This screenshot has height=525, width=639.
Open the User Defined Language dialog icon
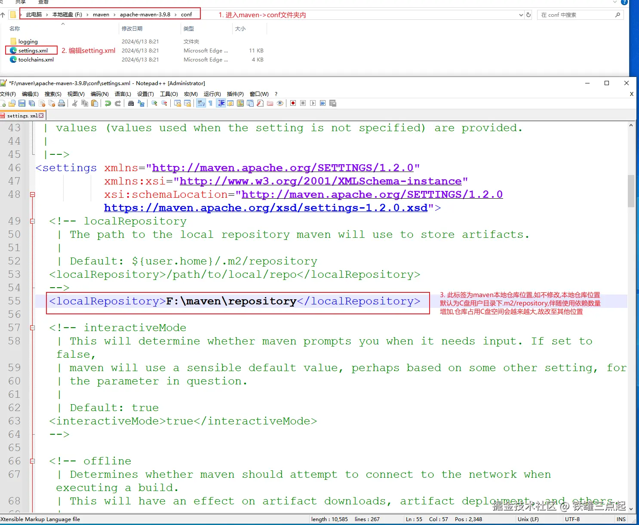pyautogui.click(x=230, y=103)
